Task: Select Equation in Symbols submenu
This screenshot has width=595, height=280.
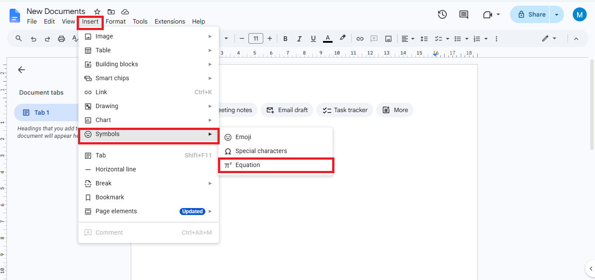Action: tap(275, 165)
